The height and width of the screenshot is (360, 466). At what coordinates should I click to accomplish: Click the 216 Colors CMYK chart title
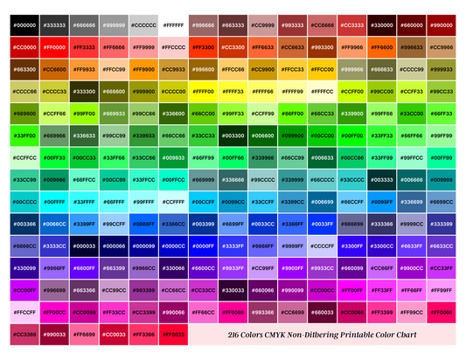point(322,335)
